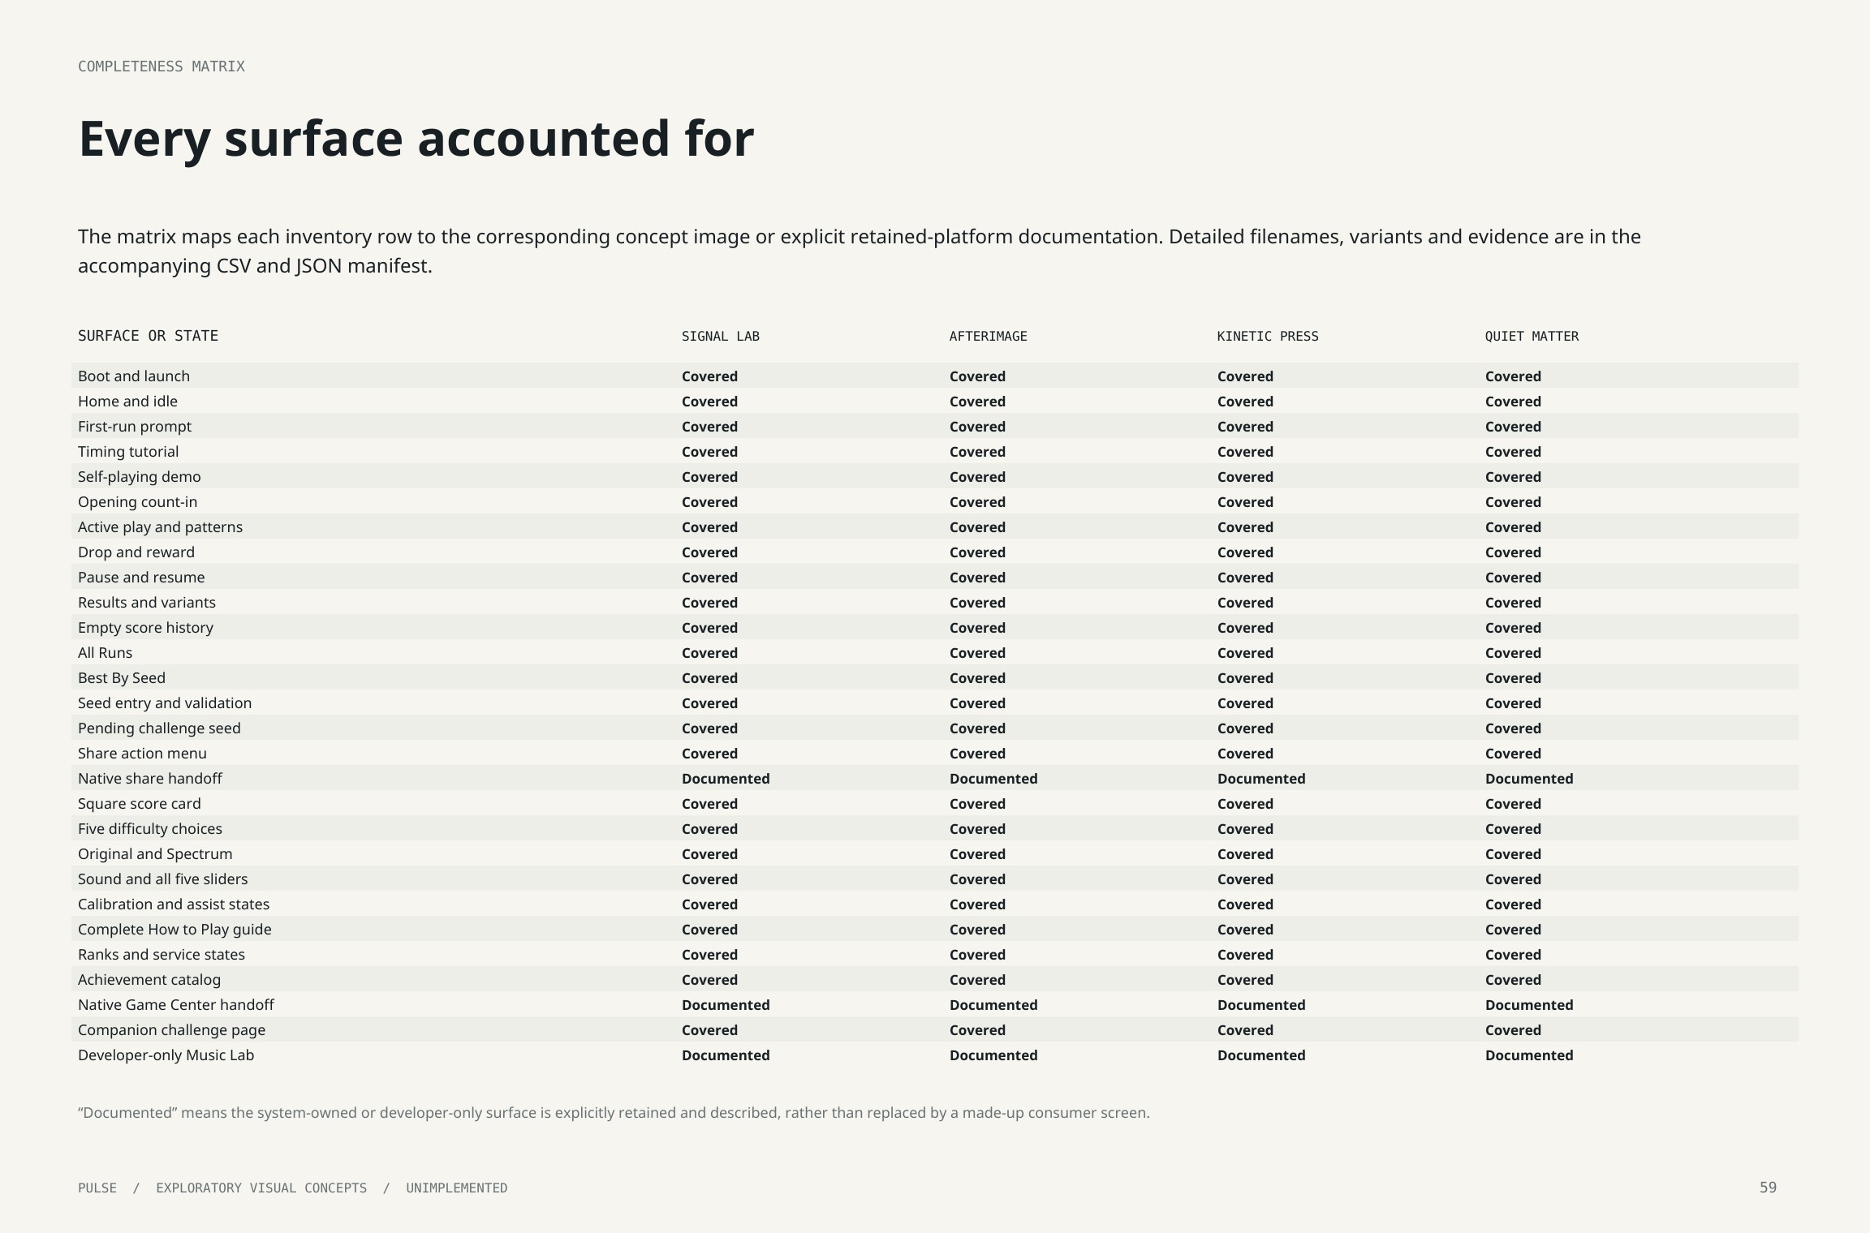Screen dimensions: 1870x1233
Task: Select 'Developer-only Music Lab' row label
Action: pos(166,1055)
